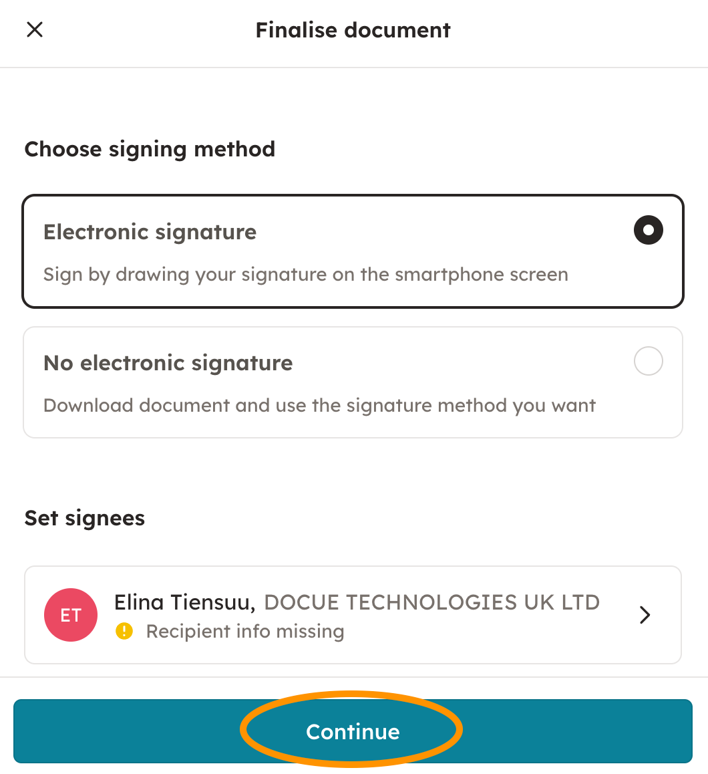Click the 'Electronic signature' bold option label

(x=150, y=232)
